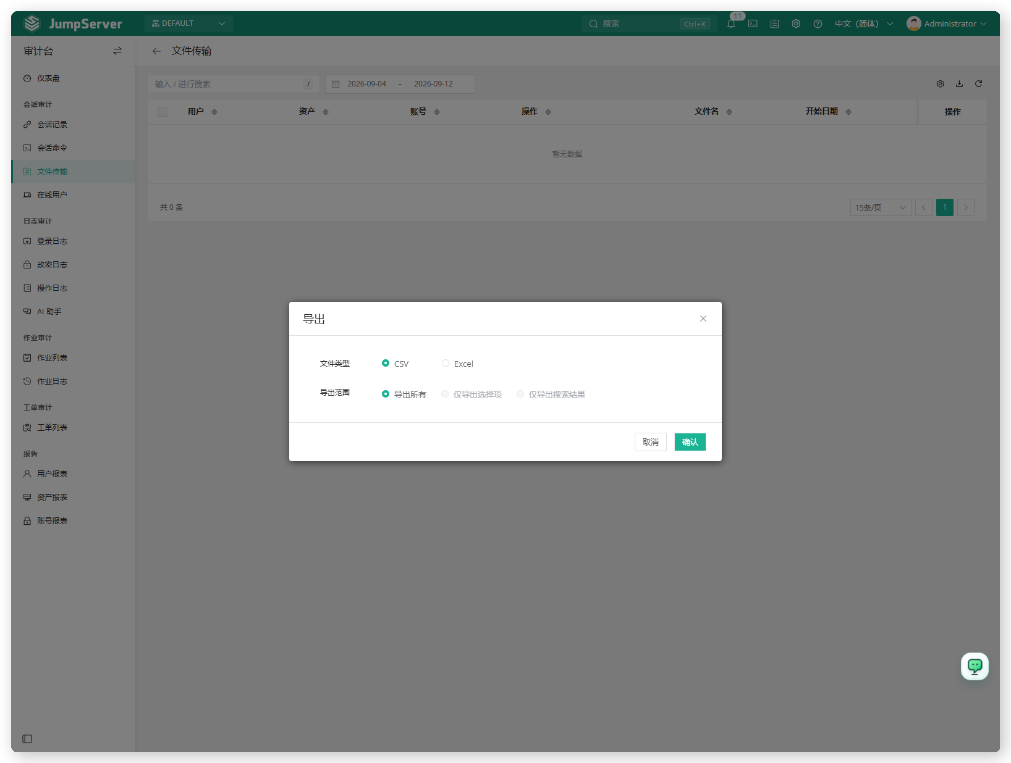Open the notification bell icon
Image resolution: width=1011 pixels, height=763 pixels.
731,23
